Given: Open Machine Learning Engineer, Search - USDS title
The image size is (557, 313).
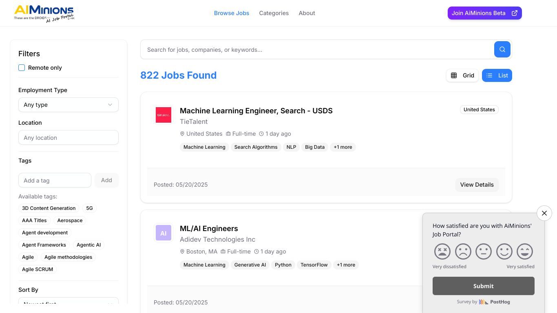Looking at the screenshot, I should pos(256,111).
